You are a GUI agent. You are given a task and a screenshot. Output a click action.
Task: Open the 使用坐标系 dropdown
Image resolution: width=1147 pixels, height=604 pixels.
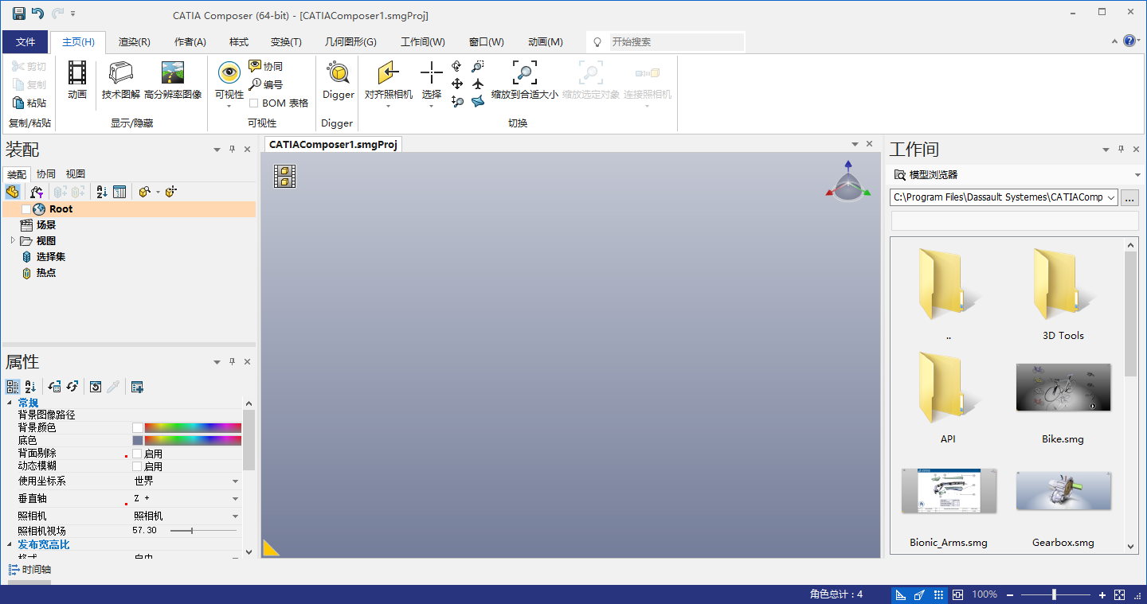pos(235,481)
